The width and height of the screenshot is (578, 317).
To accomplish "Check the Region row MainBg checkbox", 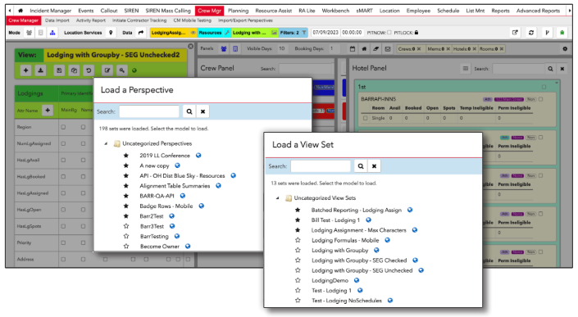I will click(x=63, y=127).
